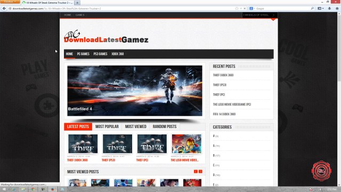Click the browser back arrow button

4,9
